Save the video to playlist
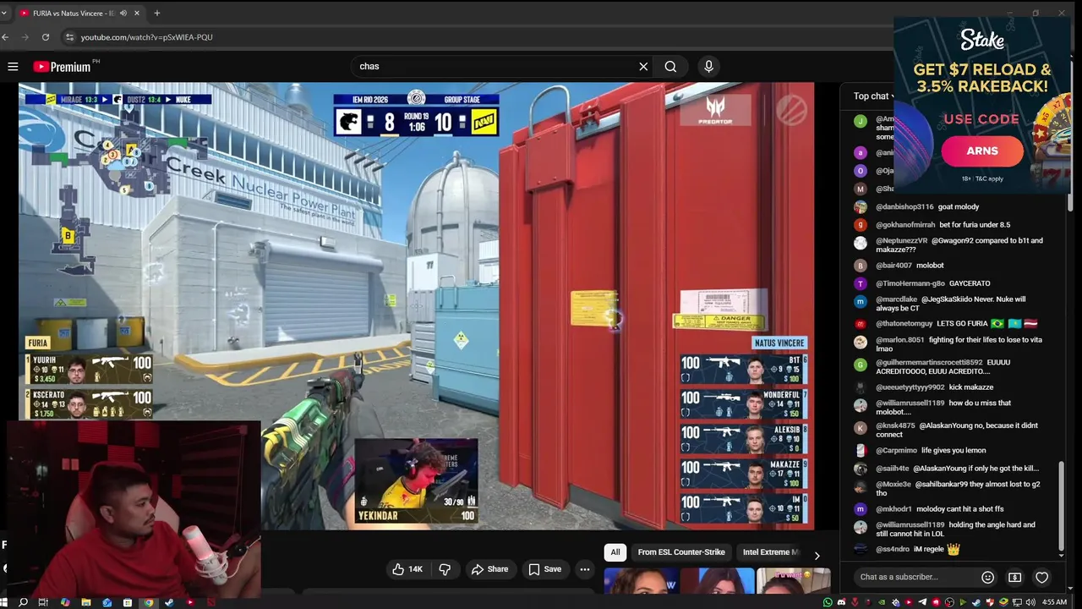 click(545, 569)
